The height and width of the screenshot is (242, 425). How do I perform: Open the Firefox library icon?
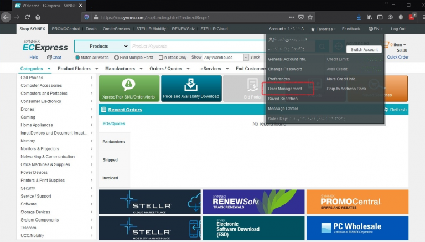[x=370, y=17]
